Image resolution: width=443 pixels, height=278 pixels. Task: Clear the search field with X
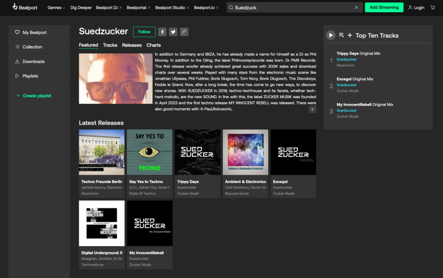pos(356,8)
